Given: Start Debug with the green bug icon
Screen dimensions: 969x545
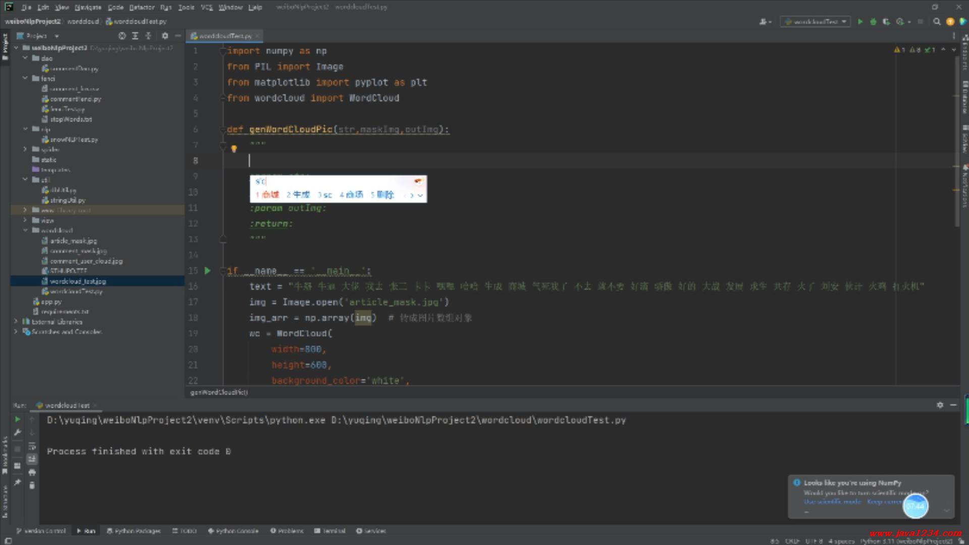Looking at the screenshot, I should click(873, 22).
